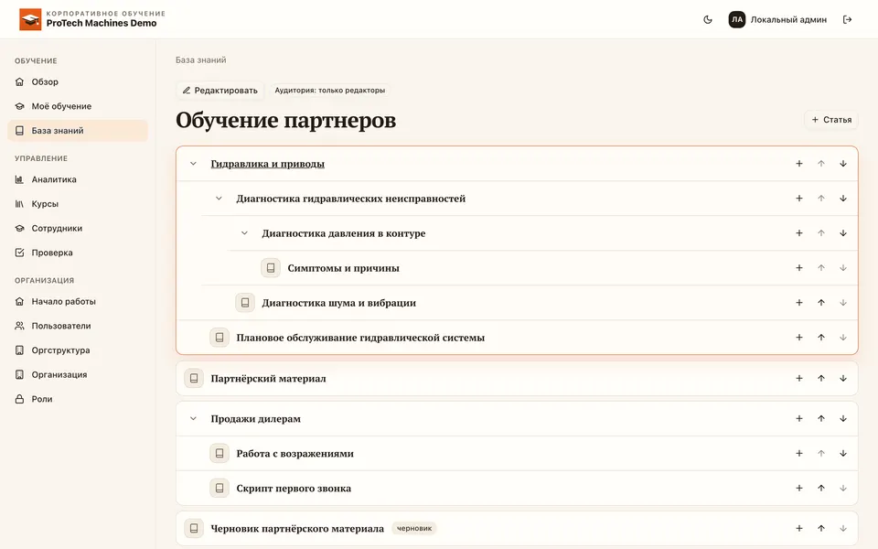Move Продажи дилерам down
878x549 pixels.
click(x=842, y=418)
